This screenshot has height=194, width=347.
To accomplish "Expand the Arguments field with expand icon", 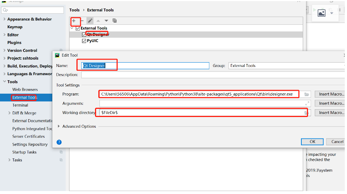I will tap(307, 104).
